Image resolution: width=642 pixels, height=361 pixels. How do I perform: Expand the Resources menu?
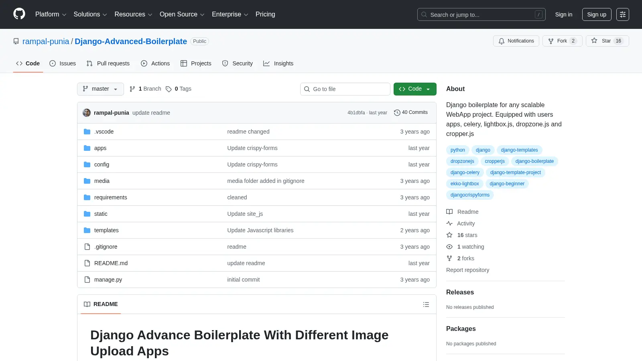click(133, 14)
